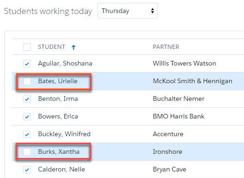Uncheck the Benton, Irma checkbox
The width and height of the screenshot is (244, 178).
[x=27, y=99]
